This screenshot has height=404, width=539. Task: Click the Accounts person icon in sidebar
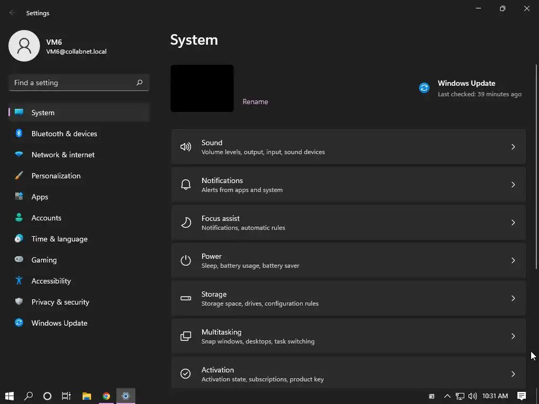pyautogui.click(x=19, y=217)
